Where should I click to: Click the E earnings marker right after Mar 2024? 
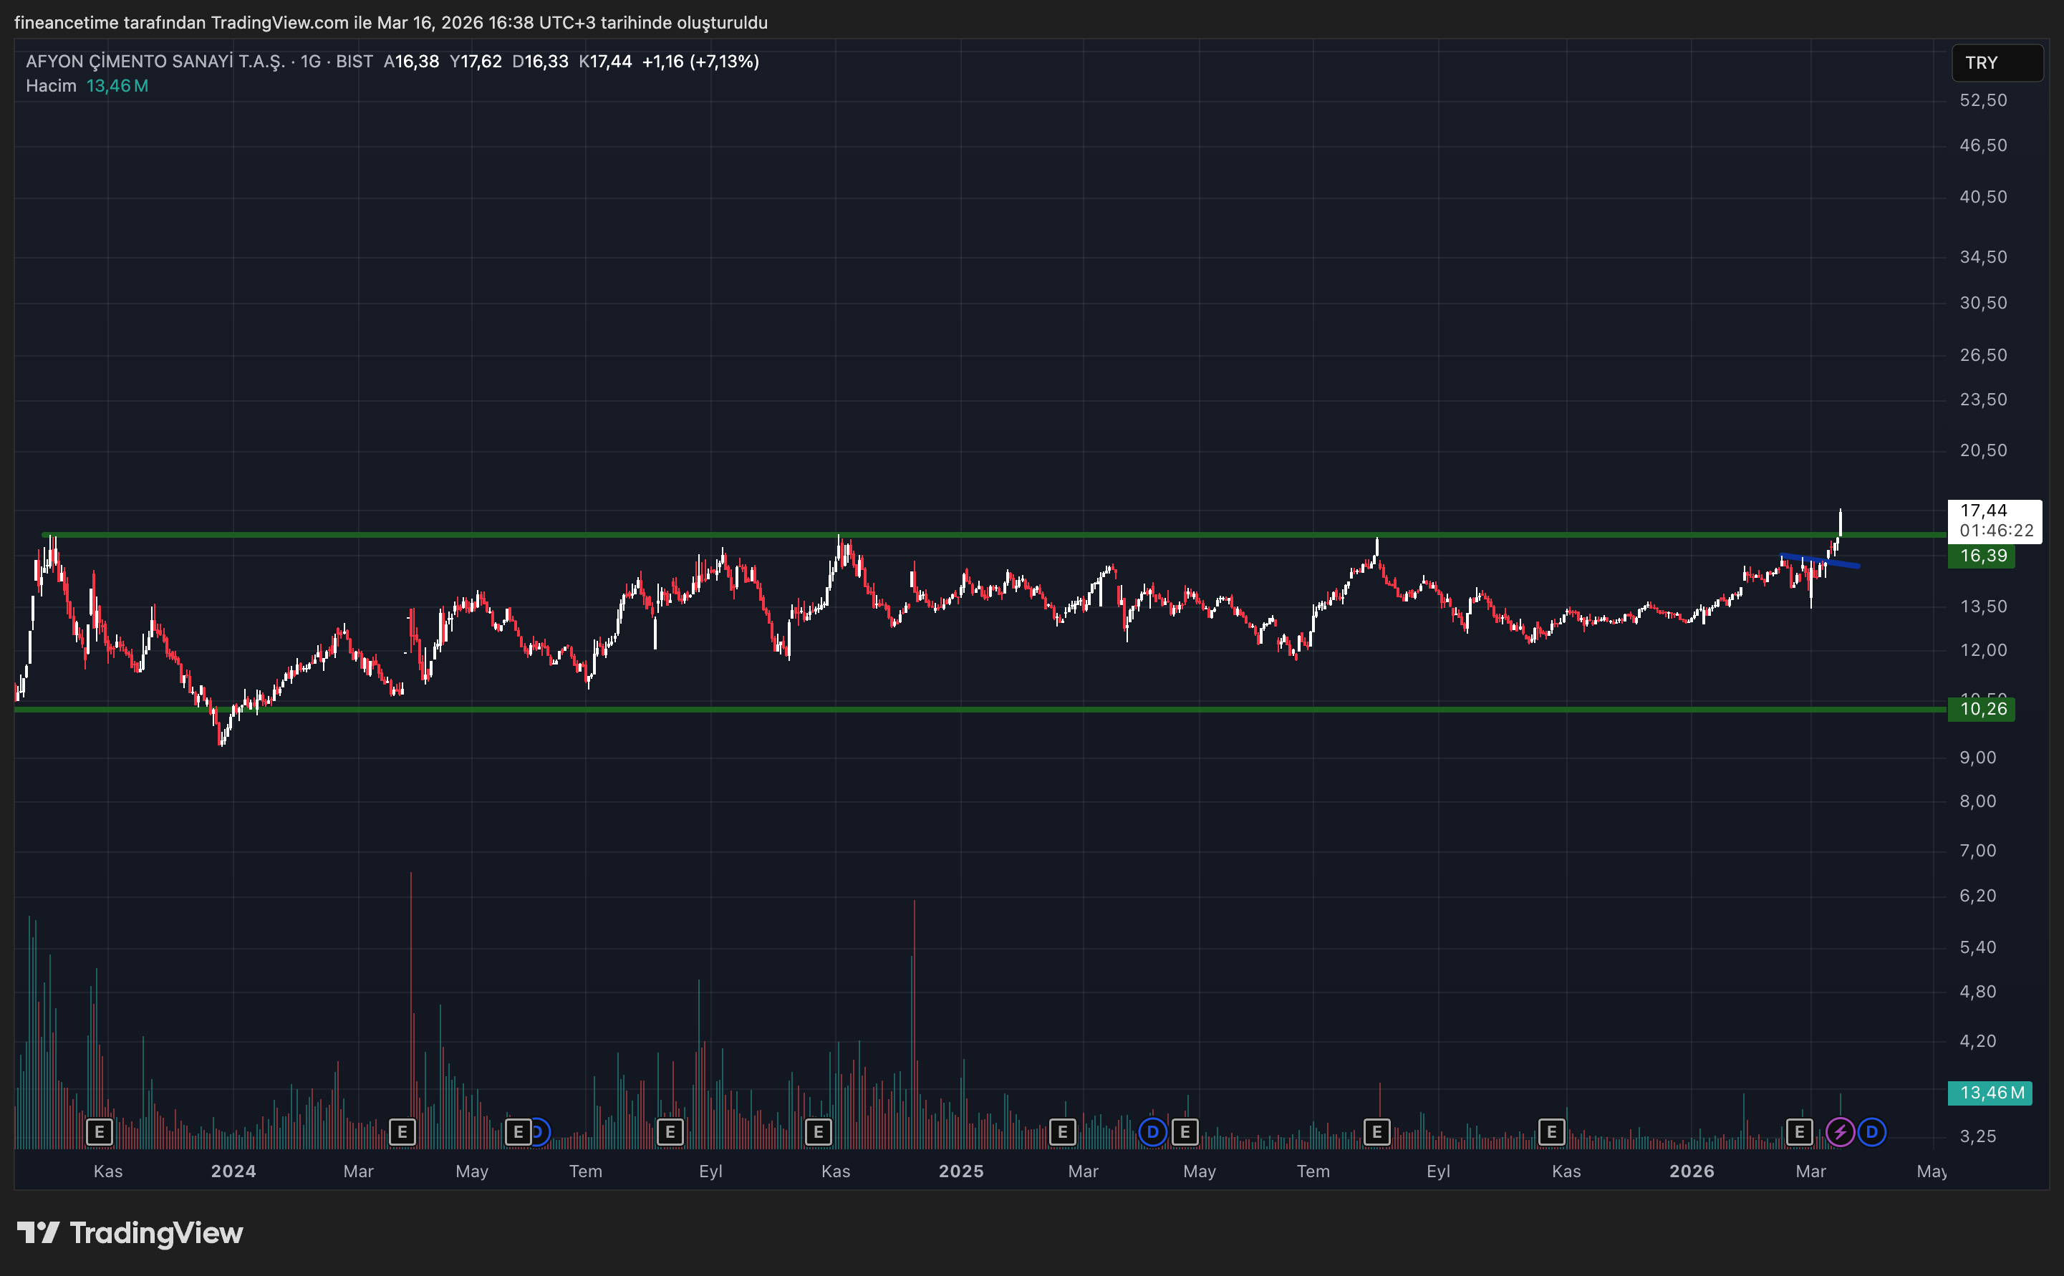402,1131
